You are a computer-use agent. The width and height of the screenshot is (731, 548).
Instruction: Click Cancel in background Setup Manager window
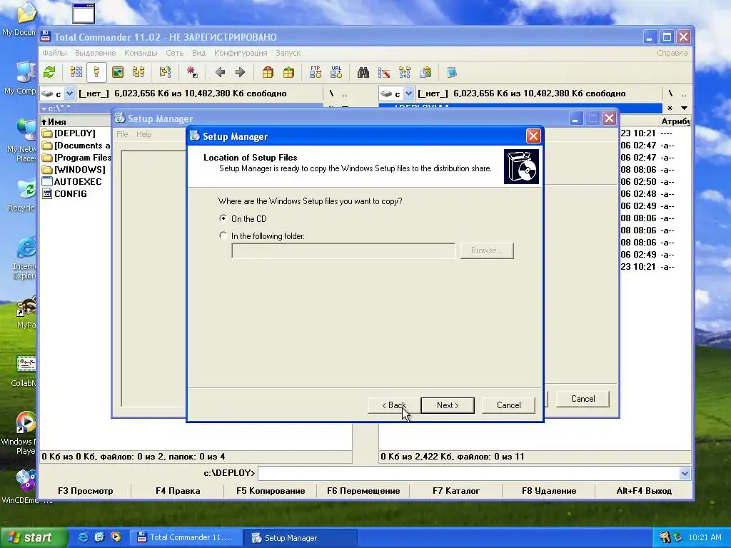[x=583, y=399]
